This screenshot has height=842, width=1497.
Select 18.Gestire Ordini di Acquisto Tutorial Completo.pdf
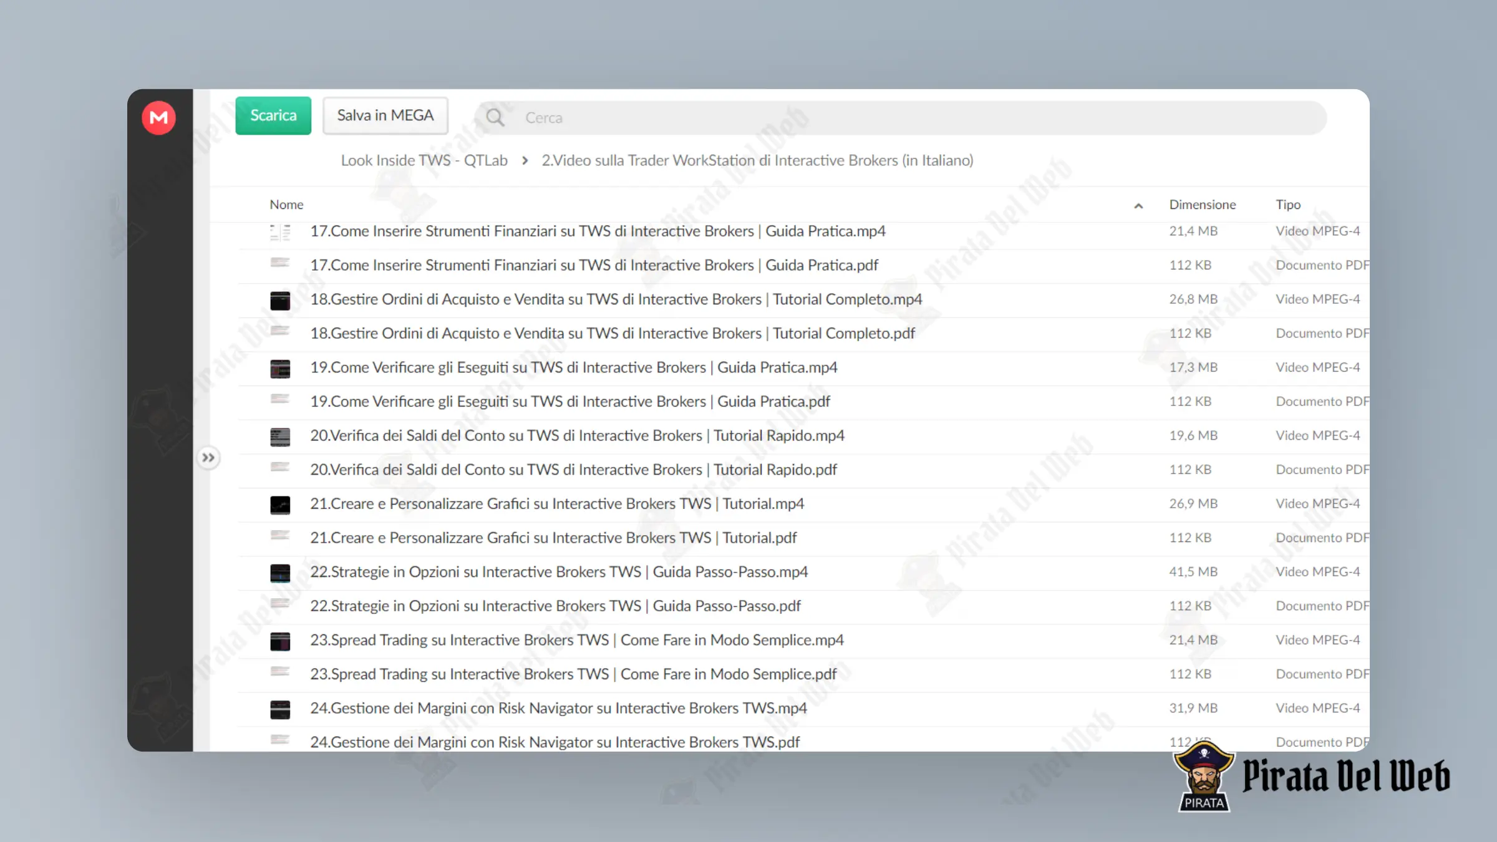pyautogui.click(x=613, y=333)
